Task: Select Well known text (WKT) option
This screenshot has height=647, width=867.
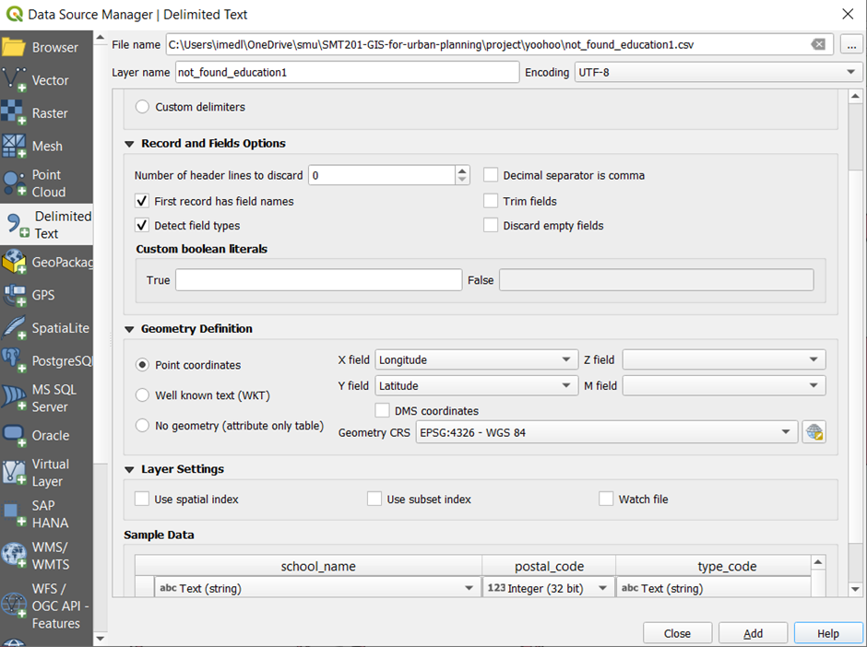Action: (x=142, y=395)
